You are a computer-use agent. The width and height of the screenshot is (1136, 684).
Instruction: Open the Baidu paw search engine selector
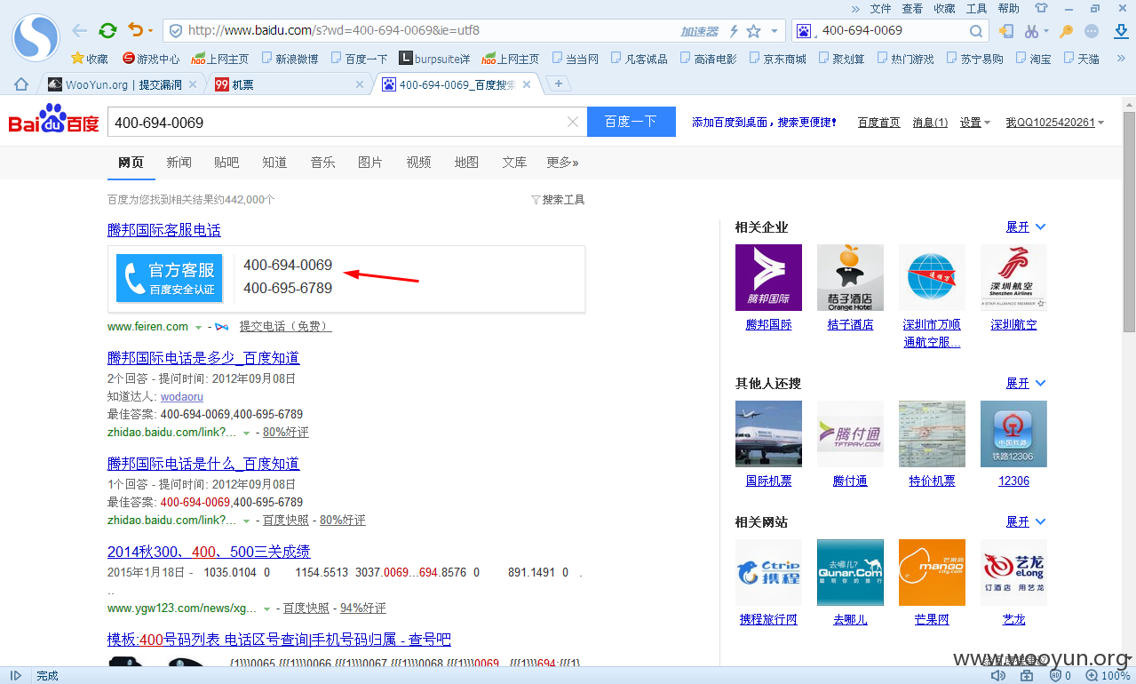[x=805, y=31]
